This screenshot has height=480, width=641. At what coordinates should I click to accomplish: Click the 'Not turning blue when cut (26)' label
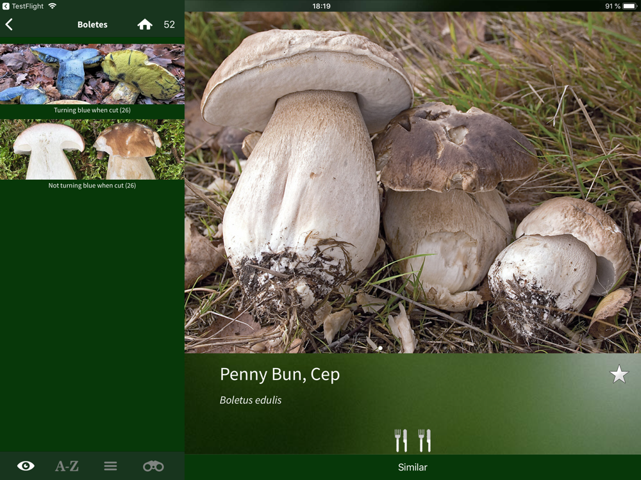click(92, 186)
